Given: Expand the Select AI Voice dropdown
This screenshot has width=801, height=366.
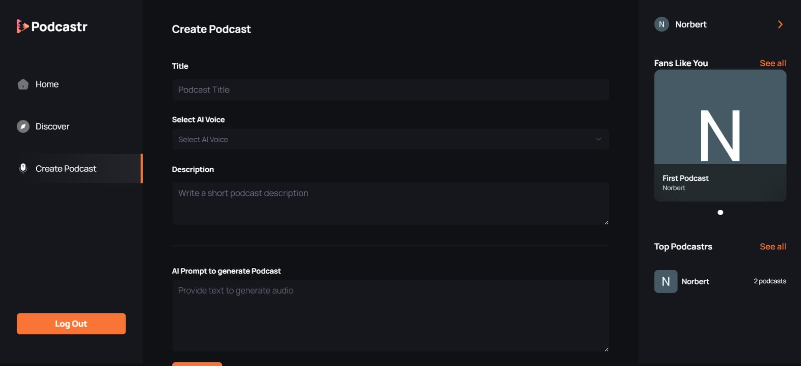Looking at the screenshot, I should coord(390,139).
